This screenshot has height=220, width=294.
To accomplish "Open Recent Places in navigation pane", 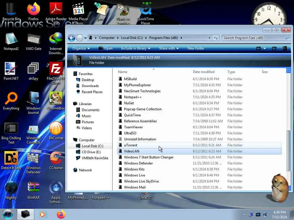I will [90, 92].
